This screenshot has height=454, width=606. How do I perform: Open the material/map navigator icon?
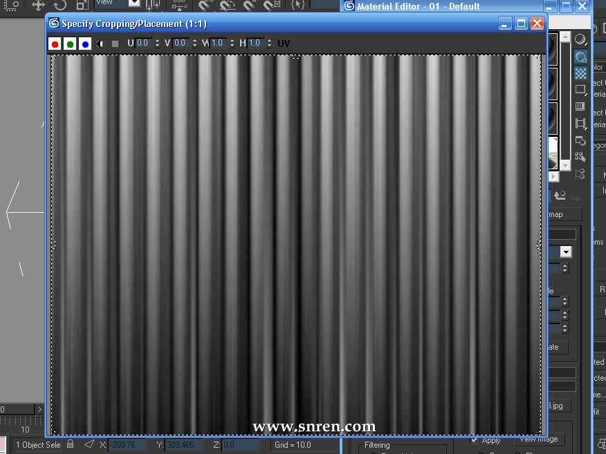[x=580, y=173]
